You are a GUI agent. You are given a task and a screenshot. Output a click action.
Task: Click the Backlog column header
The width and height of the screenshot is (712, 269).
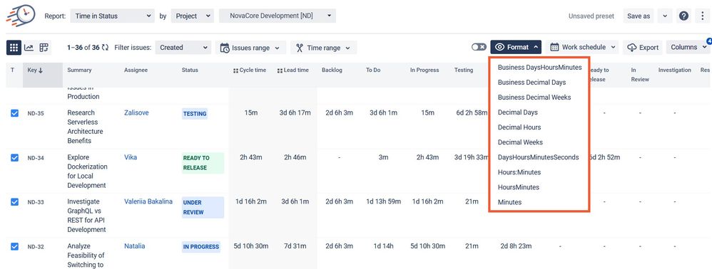coord(332,70)
